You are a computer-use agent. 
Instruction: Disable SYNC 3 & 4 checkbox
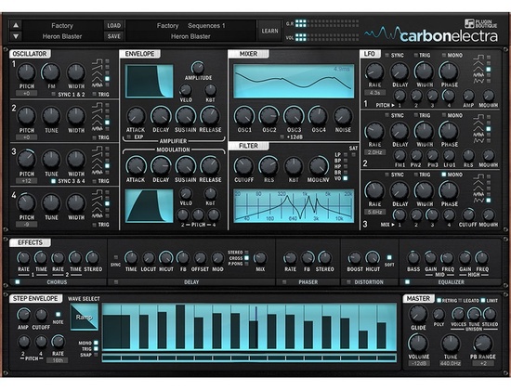coord(54,181)
